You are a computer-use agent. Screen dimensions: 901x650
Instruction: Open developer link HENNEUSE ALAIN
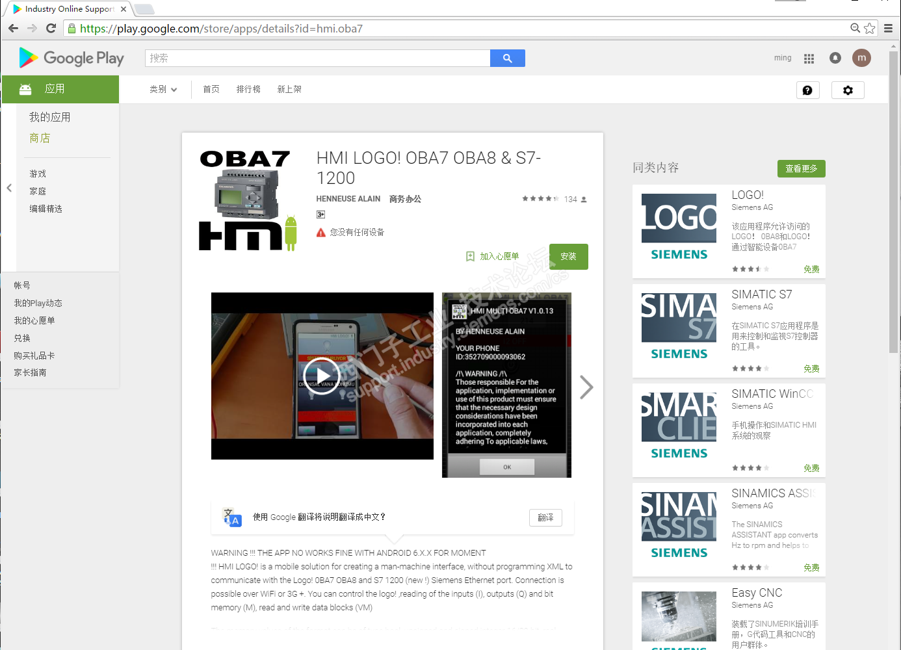click(x=348, y=199)
